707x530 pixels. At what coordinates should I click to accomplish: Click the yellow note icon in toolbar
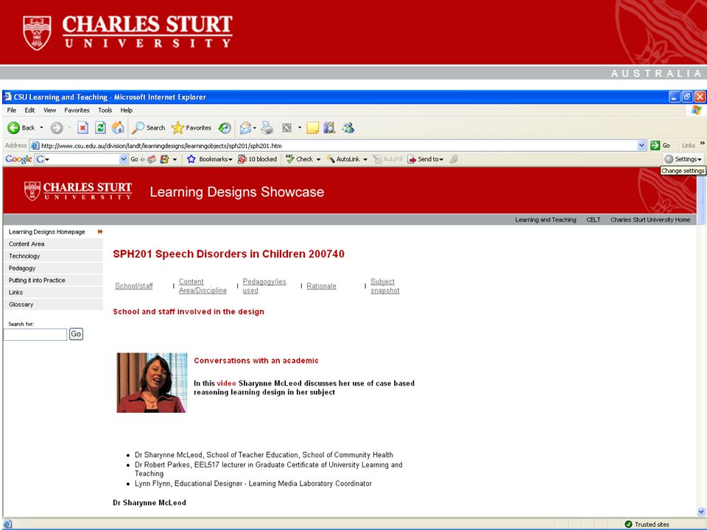pos(312,128)
